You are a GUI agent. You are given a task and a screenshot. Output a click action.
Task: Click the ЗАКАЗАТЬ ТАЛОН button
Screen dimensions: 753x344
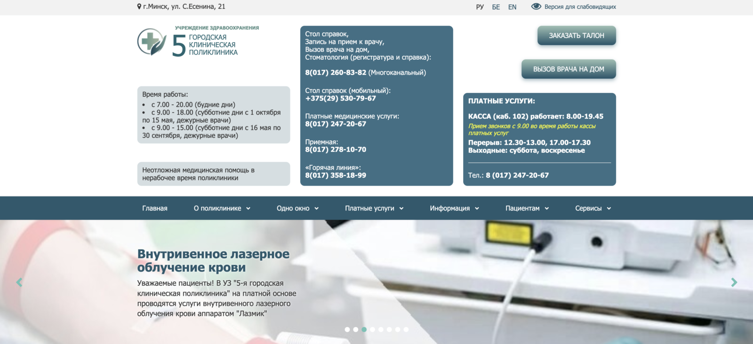coord(577,36)
